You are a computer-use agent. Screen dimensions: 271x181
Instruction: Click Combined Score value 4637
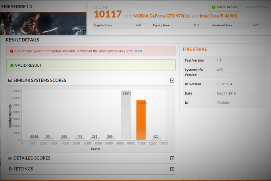click(x=256, y=25)
